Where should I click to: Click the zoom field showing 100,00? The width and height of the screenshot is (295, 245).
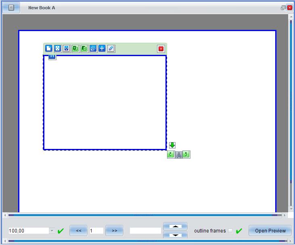pos(29,231)
